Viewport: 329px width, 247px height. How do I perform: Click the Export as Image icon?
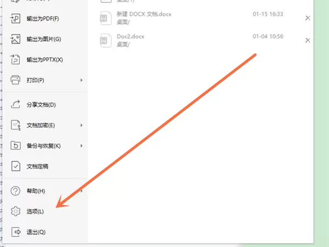(15, 39)
